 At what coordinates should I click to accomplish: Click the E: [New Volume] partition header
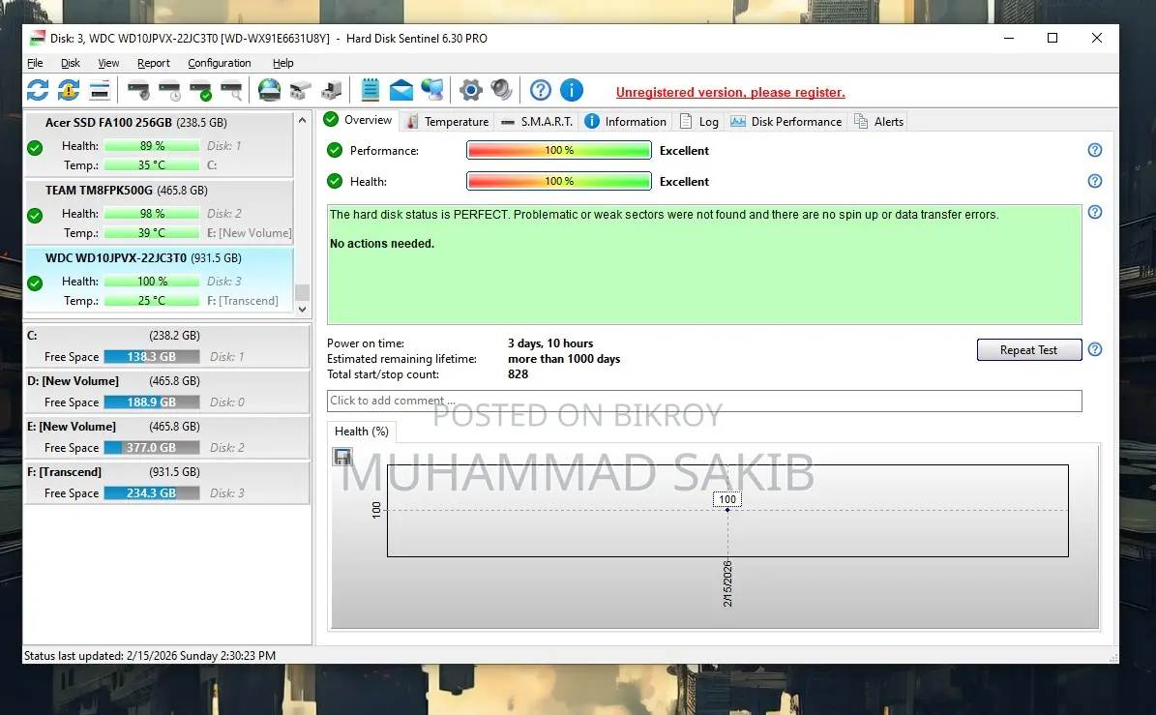(167, 427)
